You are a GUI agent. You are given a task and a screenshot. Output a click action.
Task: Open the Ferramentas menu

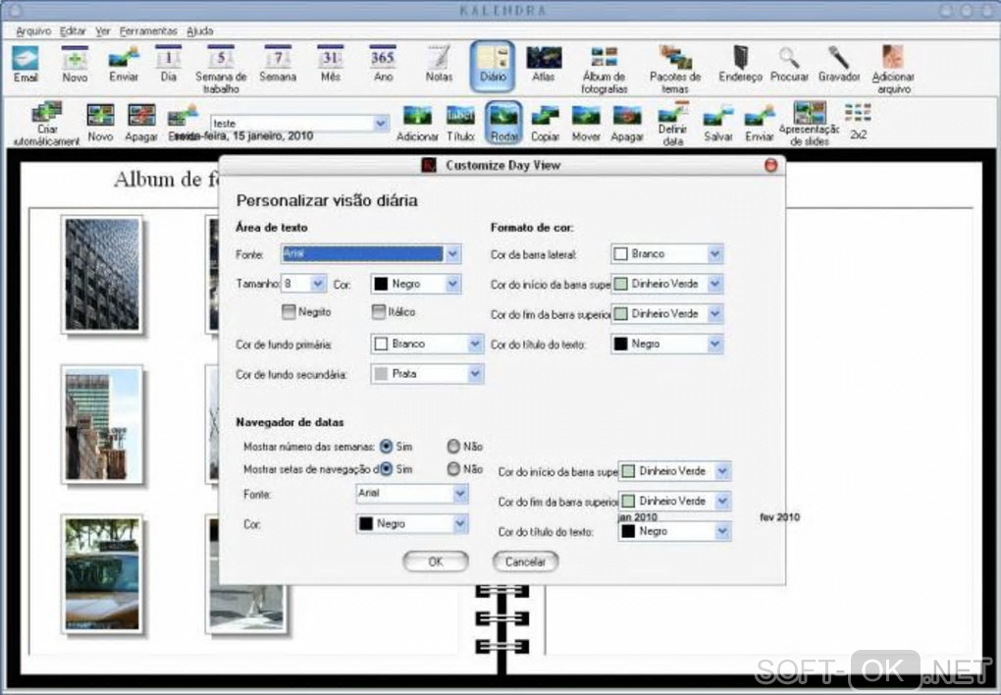[x=148, y=30]
